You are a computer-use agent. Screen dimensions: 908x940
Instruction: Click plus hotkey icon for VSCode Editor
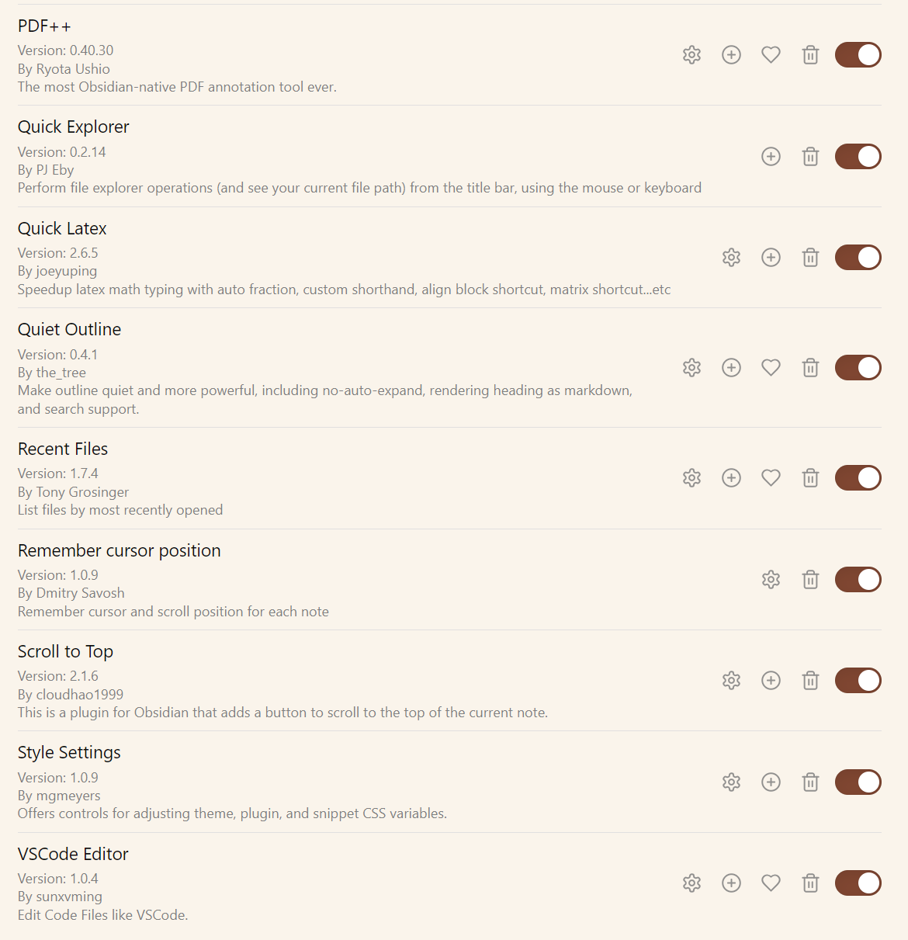pyautogui.click(x=731, y=883)
